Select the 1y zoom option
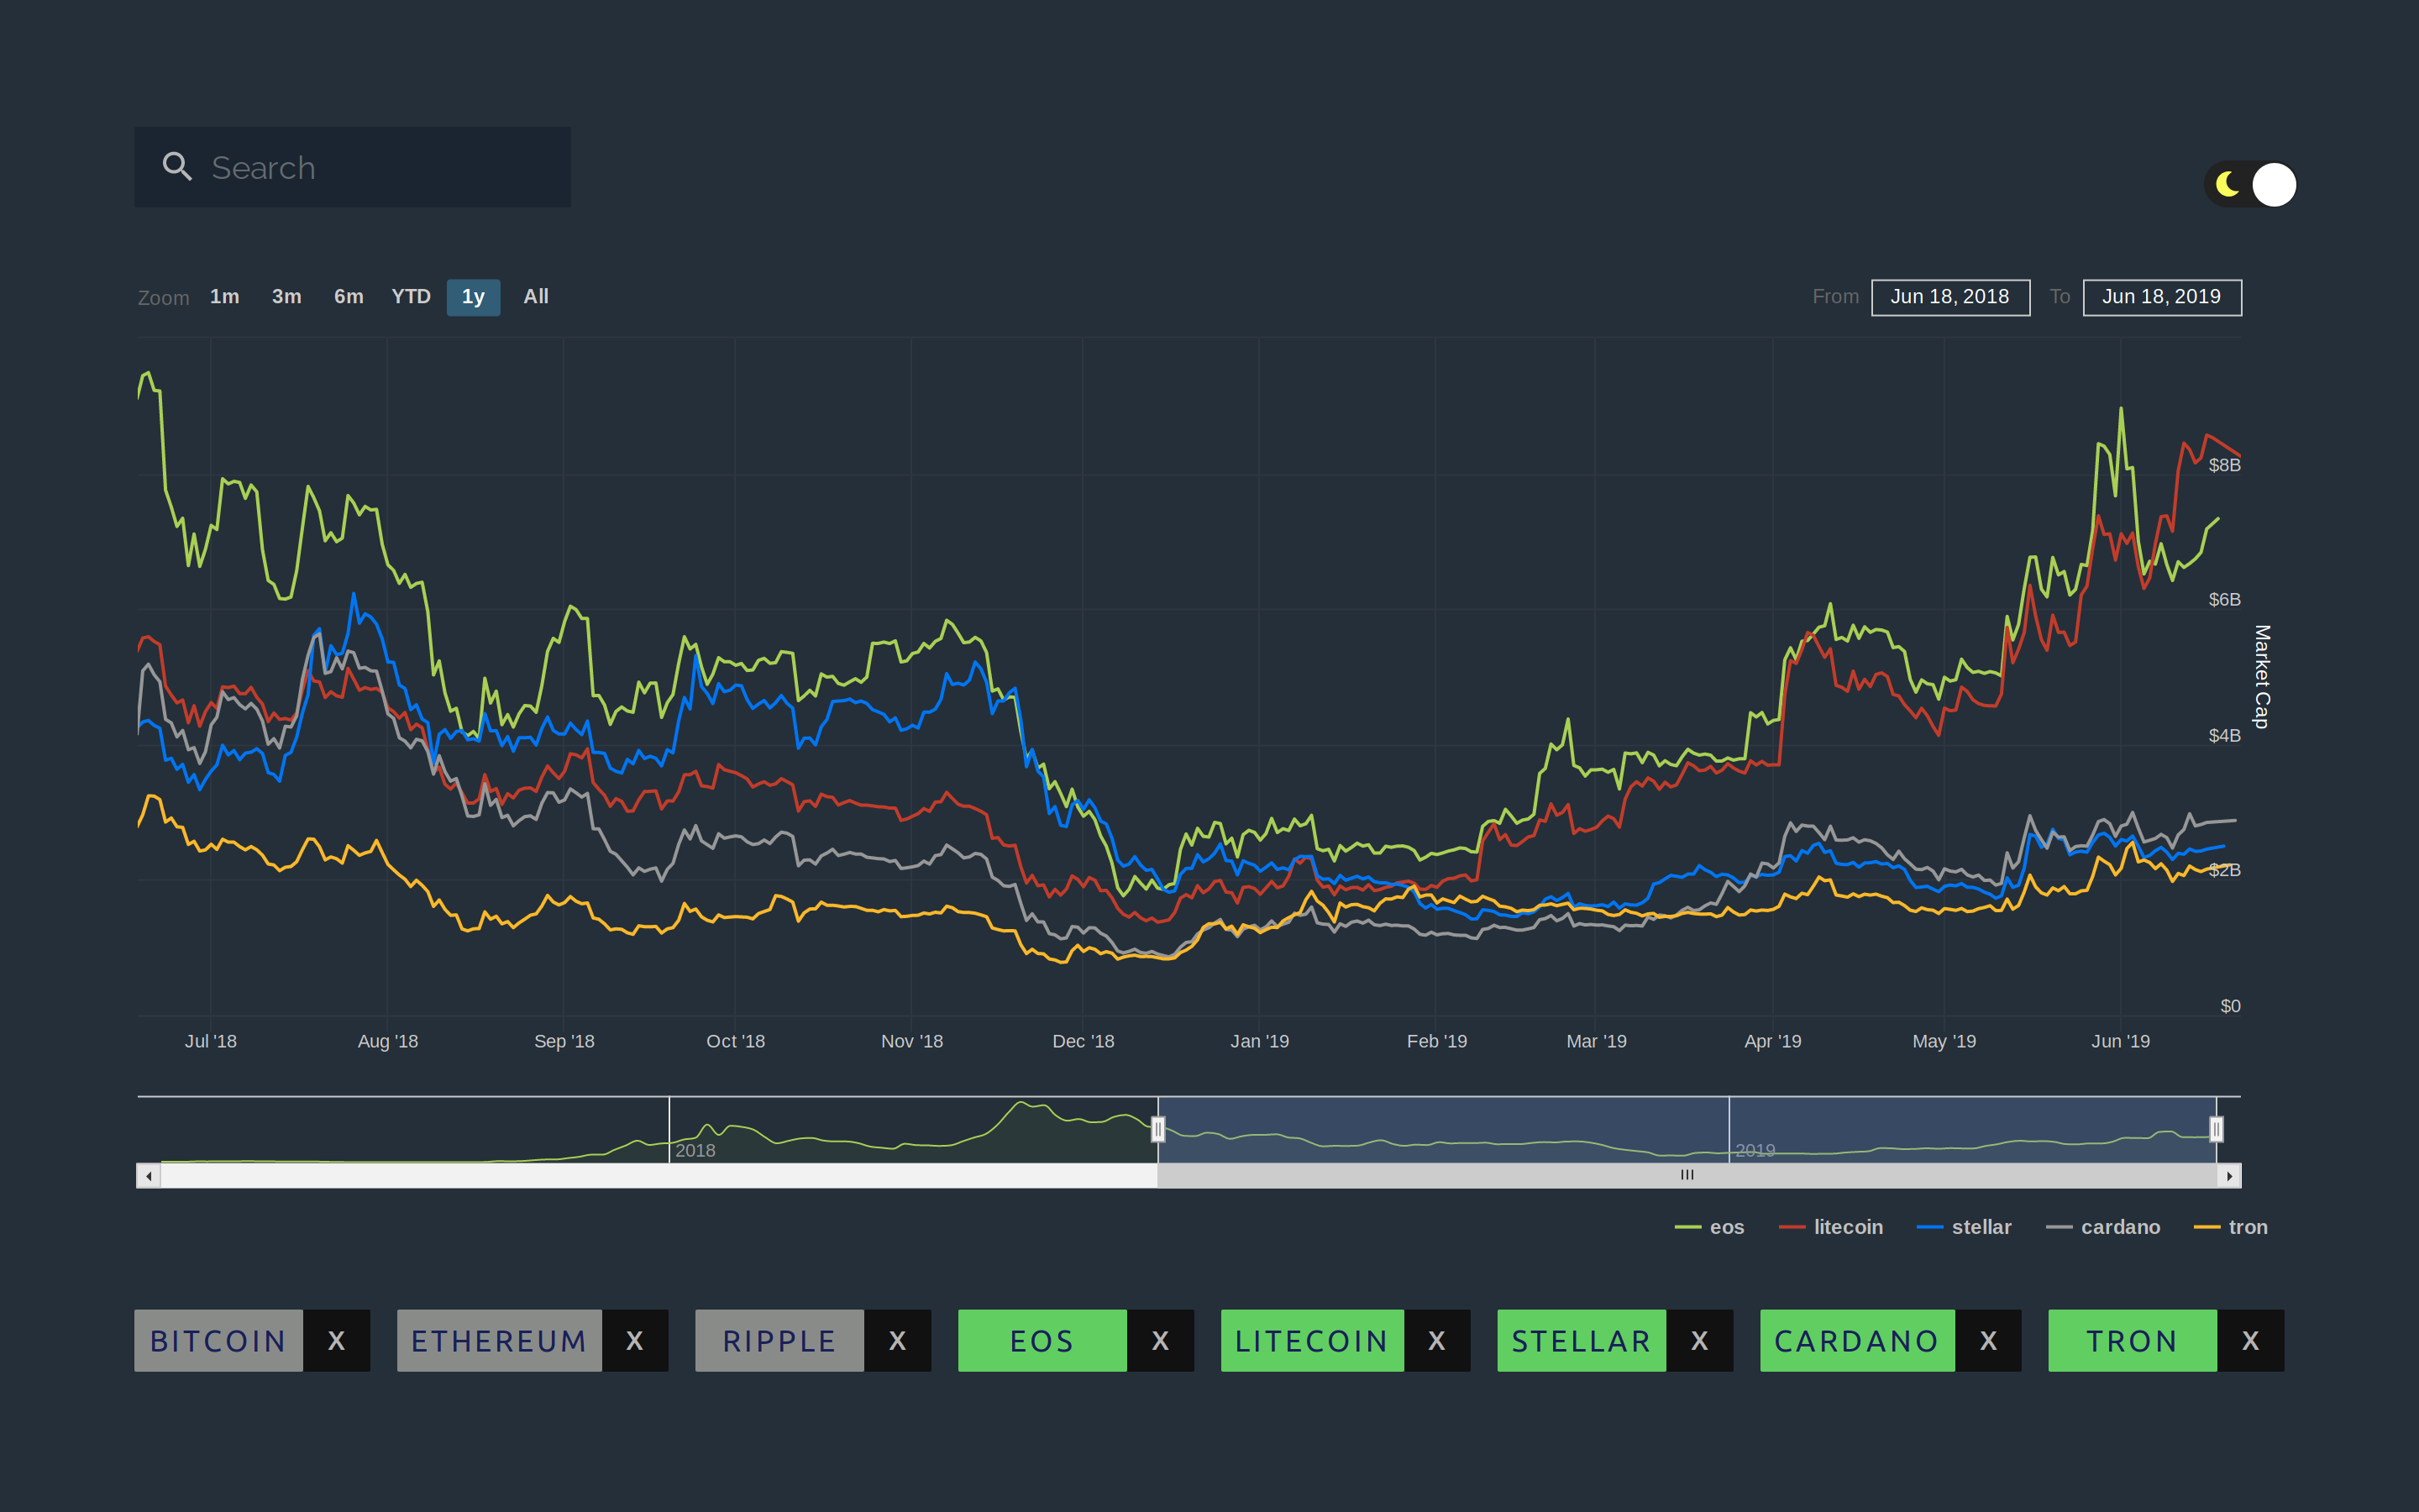 pos(473,297)
